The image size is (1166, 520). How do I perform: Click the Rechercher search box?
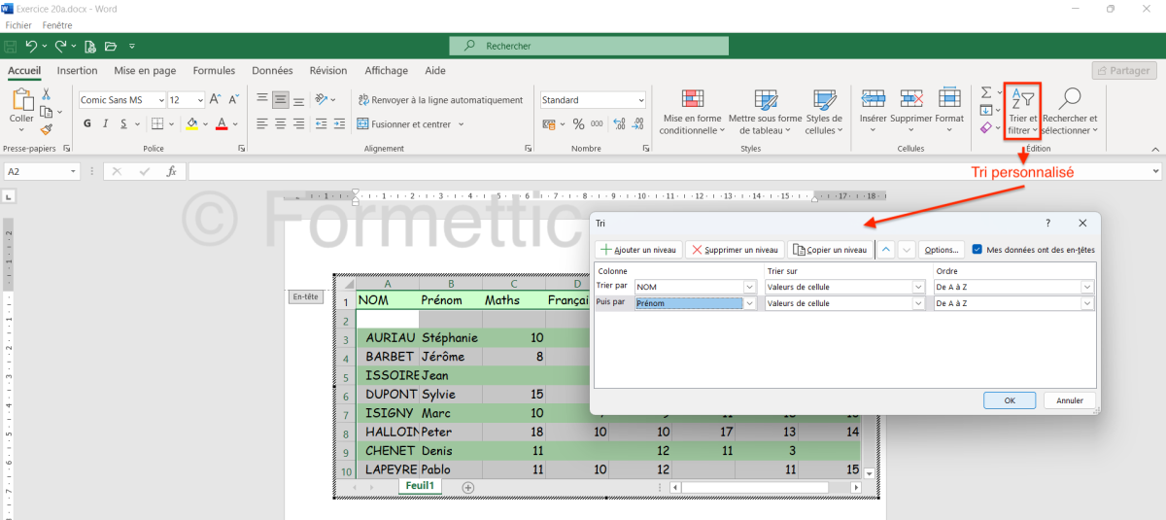(x=589, y=46)
